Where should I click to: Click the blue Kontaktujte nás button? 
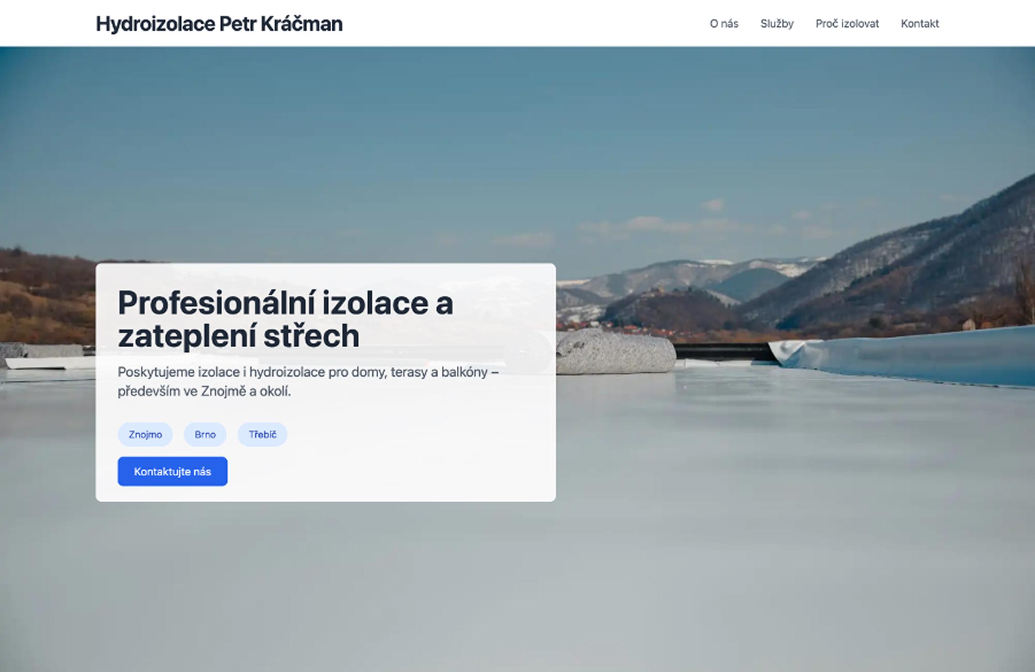tap(172, 471)
